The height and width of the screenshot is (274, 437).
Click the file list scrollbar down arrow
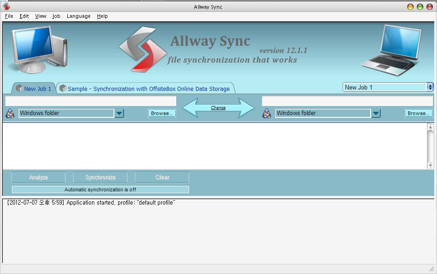coord(430,165)
